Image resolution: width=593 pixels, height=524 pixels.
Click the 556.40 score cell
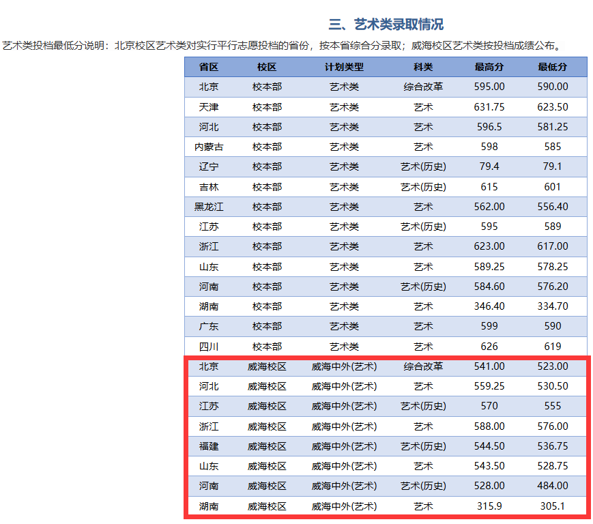click(x=553, y=207)
